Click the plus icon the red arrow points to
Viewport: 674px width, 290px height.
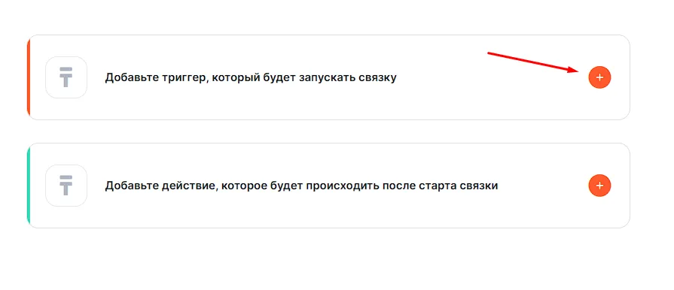(x=599, y=77)
